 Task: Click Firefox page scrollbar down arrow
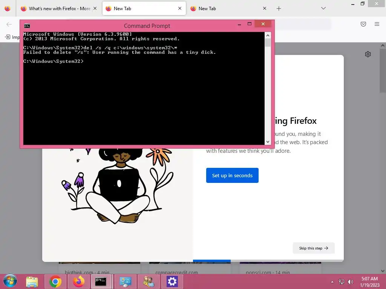(x=383, y=271)
